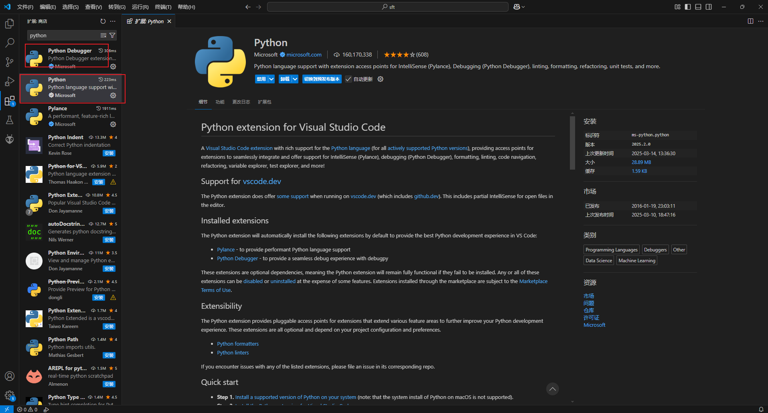Viewport: 768px width, 413px height.
Task: Open the microsoft.com publisher link
Action: coord(304,55)
